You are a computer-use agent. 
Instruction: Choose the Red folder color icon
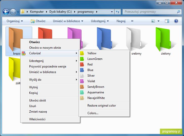(82, 64)
